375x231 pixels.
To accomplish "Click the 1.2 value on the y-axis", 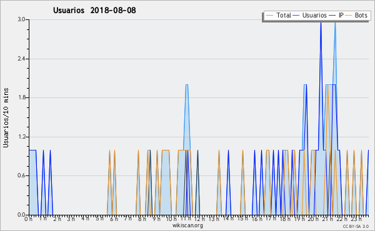I will pos(21,137).
